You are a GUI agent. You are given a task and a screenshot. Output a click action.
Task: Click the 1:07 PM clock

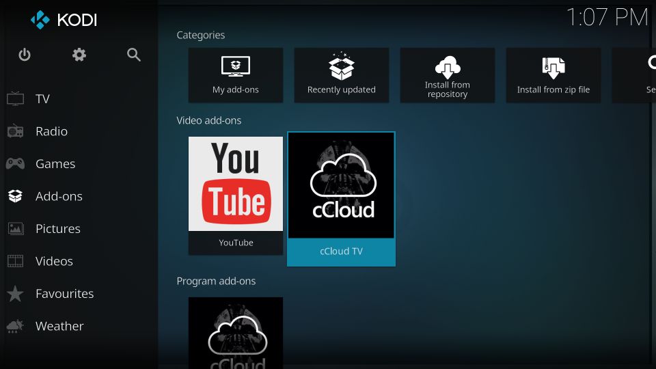pos(607,18)
